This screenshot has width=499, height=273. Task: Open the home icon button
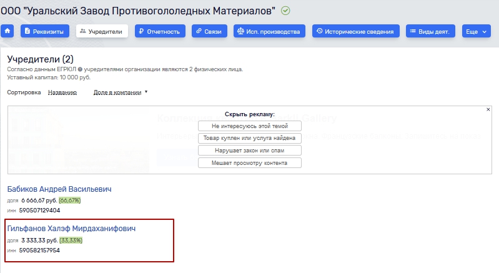tap(7, 31)
